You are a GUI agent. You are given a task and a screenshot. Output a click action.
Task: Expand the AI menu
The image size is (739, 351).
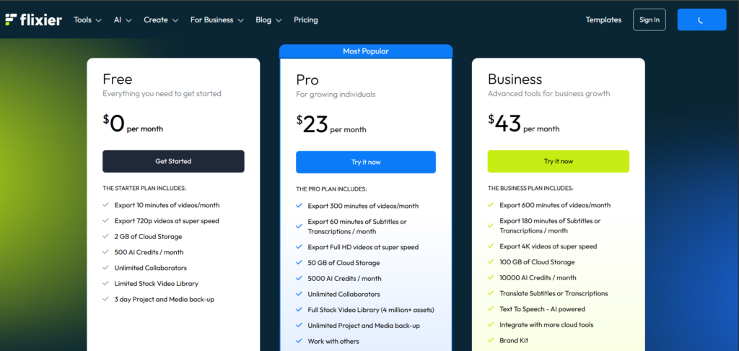123,19
